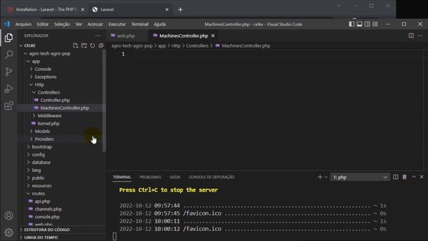Screen dimensions: 428x241
Task: Add a new terminal with plus icon
Action: 320,177
